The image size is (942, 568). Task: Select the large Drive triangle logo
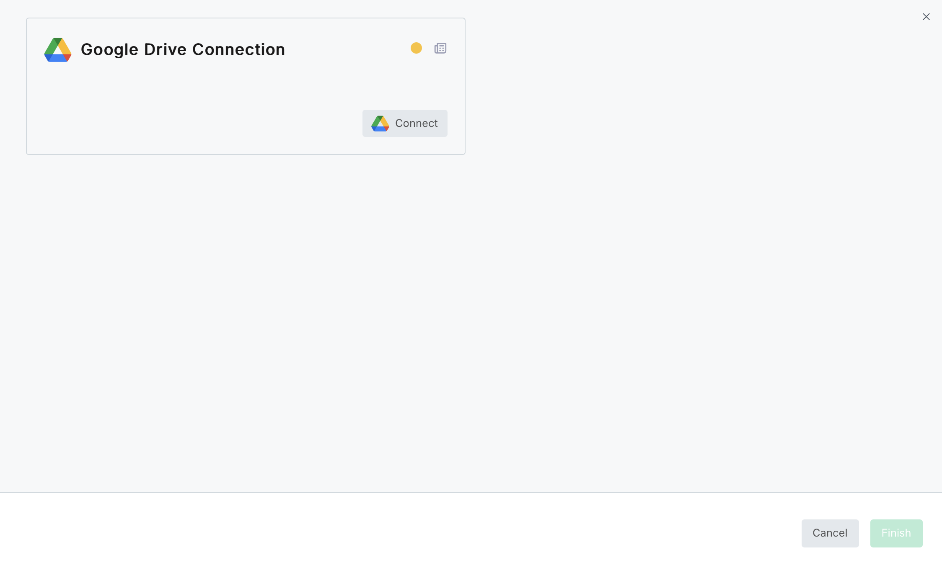tap(58, 50)
